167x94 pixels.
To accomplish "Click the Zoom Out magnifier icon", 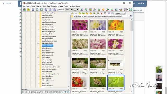I will click(50, 10).
